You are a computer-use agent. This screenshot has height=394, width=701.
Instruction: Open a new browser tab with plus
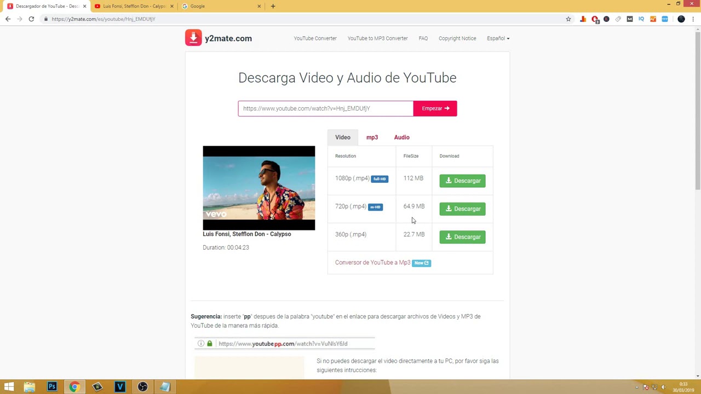point(273,6)
